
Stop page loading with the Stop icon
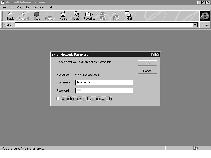pos(36,14)
